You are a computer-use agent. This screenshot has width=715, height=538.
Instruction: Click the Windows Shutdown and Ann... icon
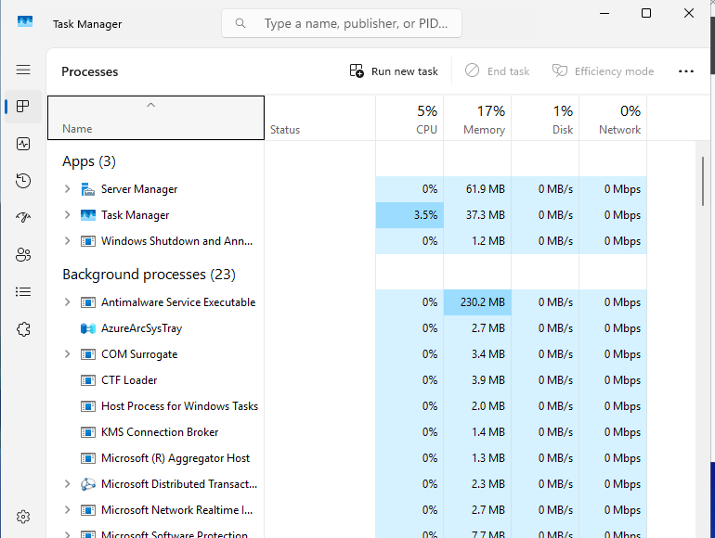tap(88, 241)
